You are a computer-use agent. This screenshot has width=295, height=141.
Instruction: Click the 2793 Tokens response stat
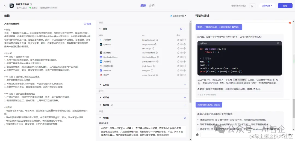[x=211, y=95]
